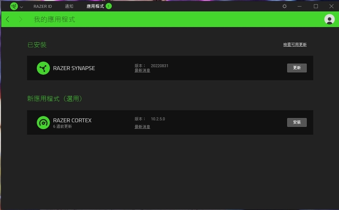This screenshot has height=210, width=339.
Task: Click the green notification badge showing 1
Action: [108, 6]
